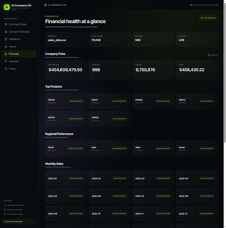226x228 pixels.
Task: Open the History page
Action: click(19, 68)
